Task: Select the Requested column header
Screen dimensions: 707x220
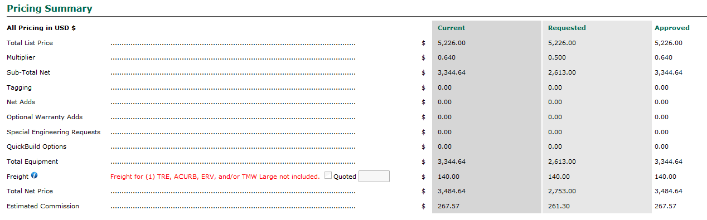Action: point(566,28)
